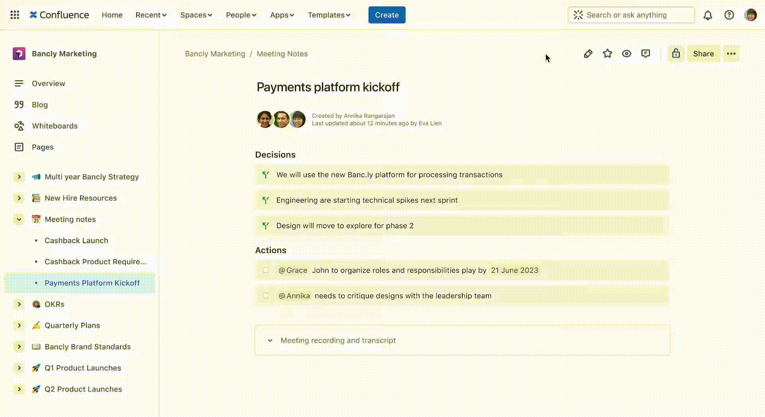The height and width of the screenshot is (417, 765).
Task: Click the @Annika mention
Action: tap(294, 296)
